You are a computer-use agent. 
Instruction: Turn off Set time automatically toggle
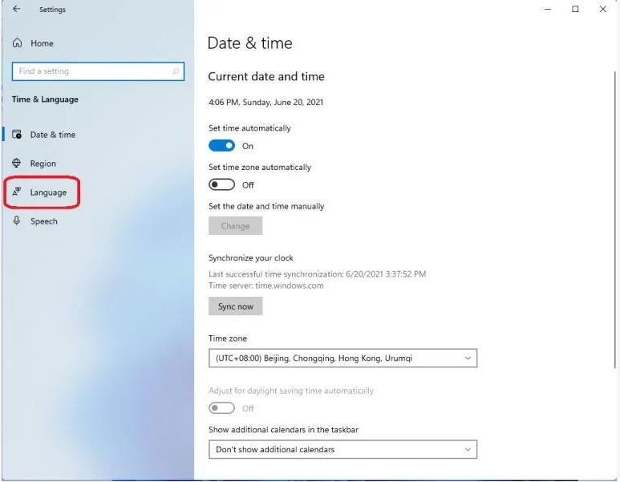click(221, 146)
